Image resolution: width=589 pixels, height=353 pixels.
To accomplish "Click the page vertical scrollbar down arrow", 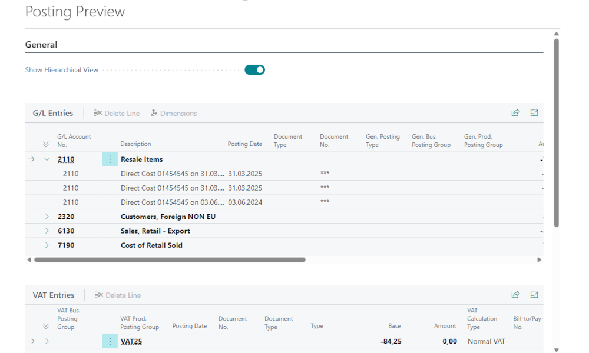I will [x=557, y=350].
